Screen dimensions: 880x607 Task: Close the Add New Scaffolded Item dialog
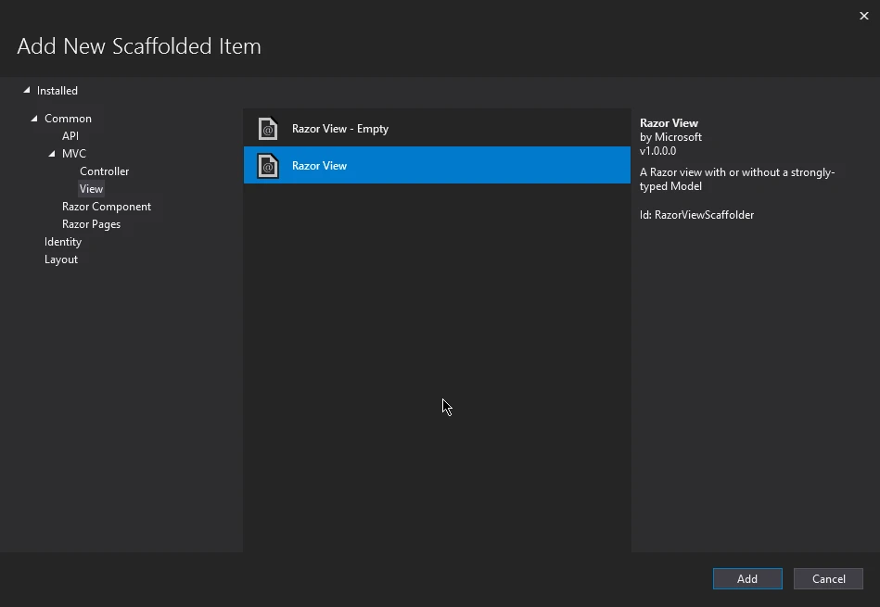864,15
